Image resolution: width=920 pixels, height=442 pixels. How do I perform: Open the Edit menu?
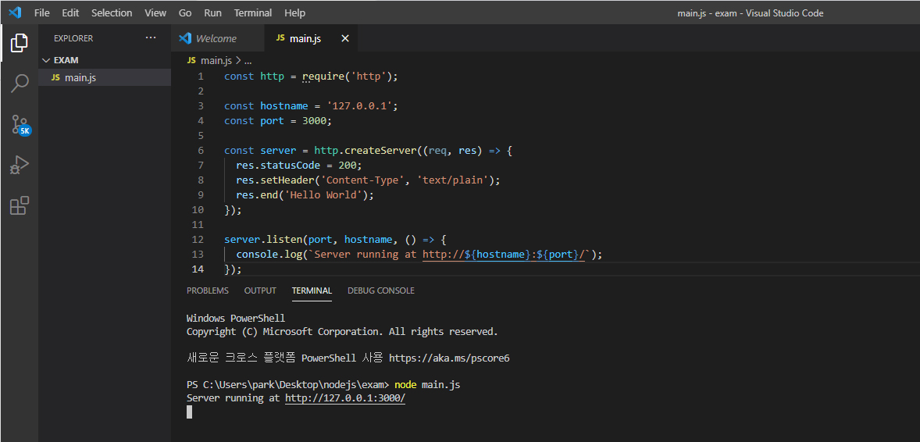click(x=70, y=13)
